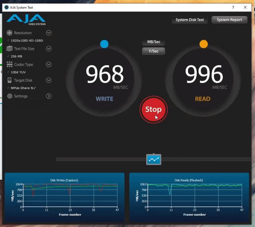This screenshot has height=227, width=255.
Task: Click the Resolution chip icon
Action: (10, 33)
